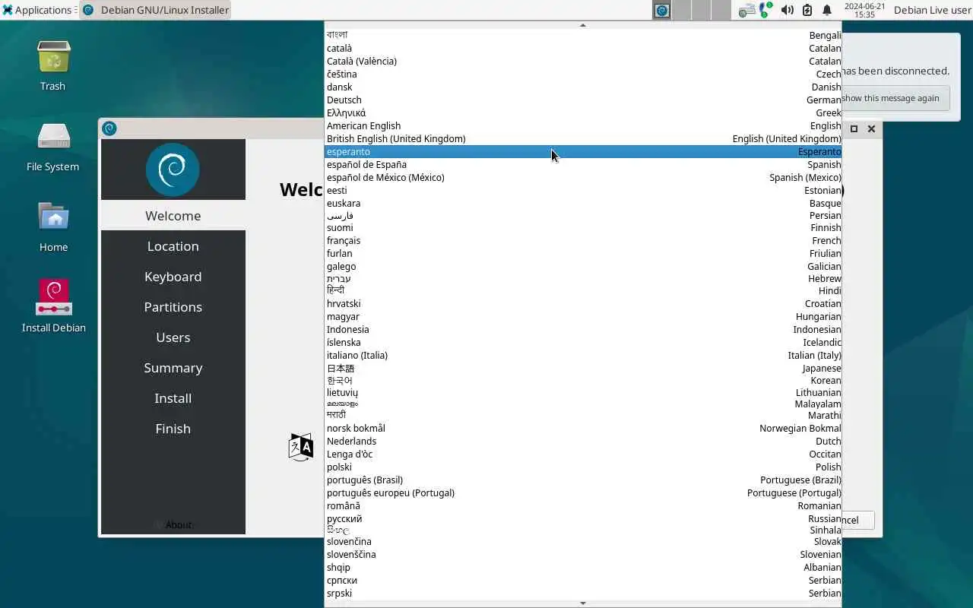Open the Debian Live user menu
Image resolution: width=973 pixels, height=608 pixels.
click(932, 10)
